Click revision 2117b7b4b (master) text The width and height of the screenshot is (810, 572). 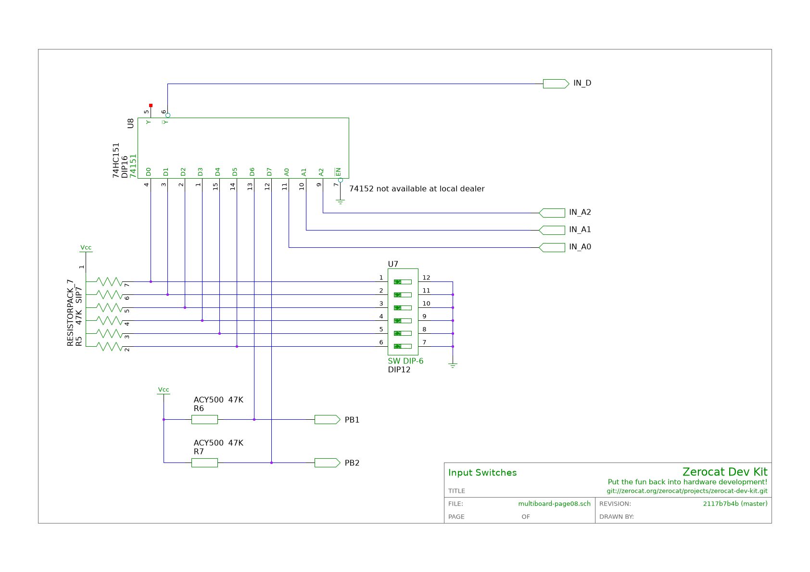pyautogui.click(x=735, y=504)
